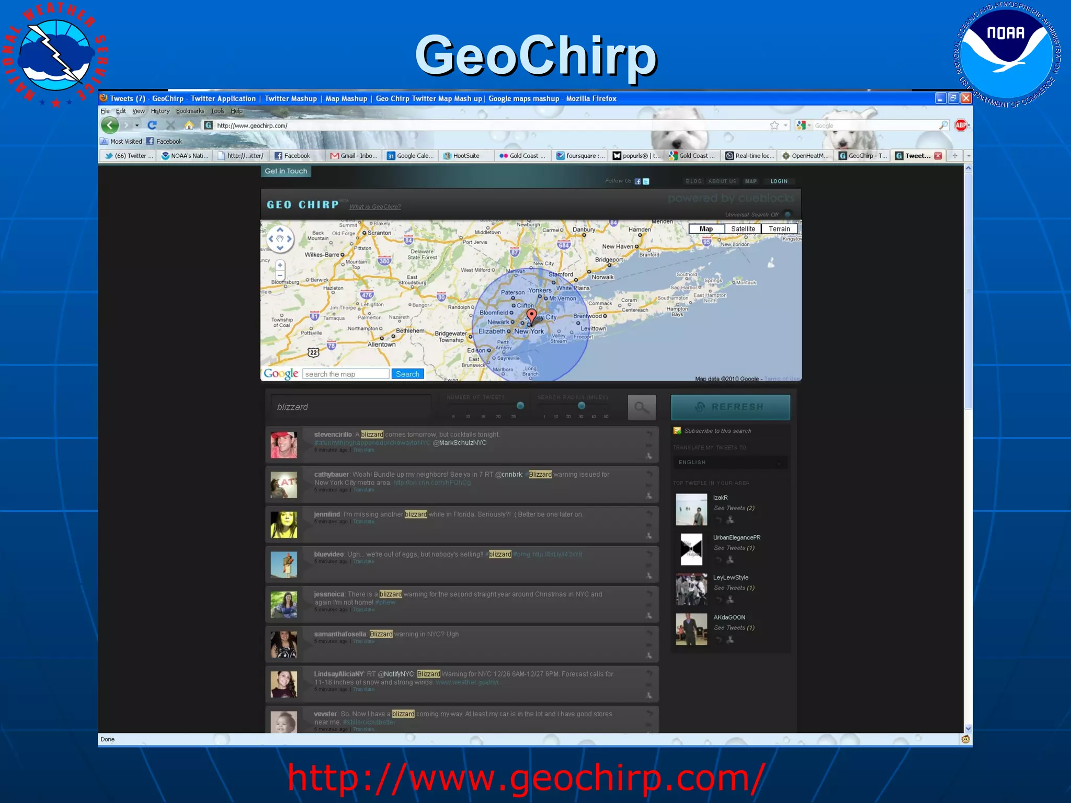The image size is (1071, 803).
Task: Zoom in the map with plus button
Action: [x=280, y=265]
